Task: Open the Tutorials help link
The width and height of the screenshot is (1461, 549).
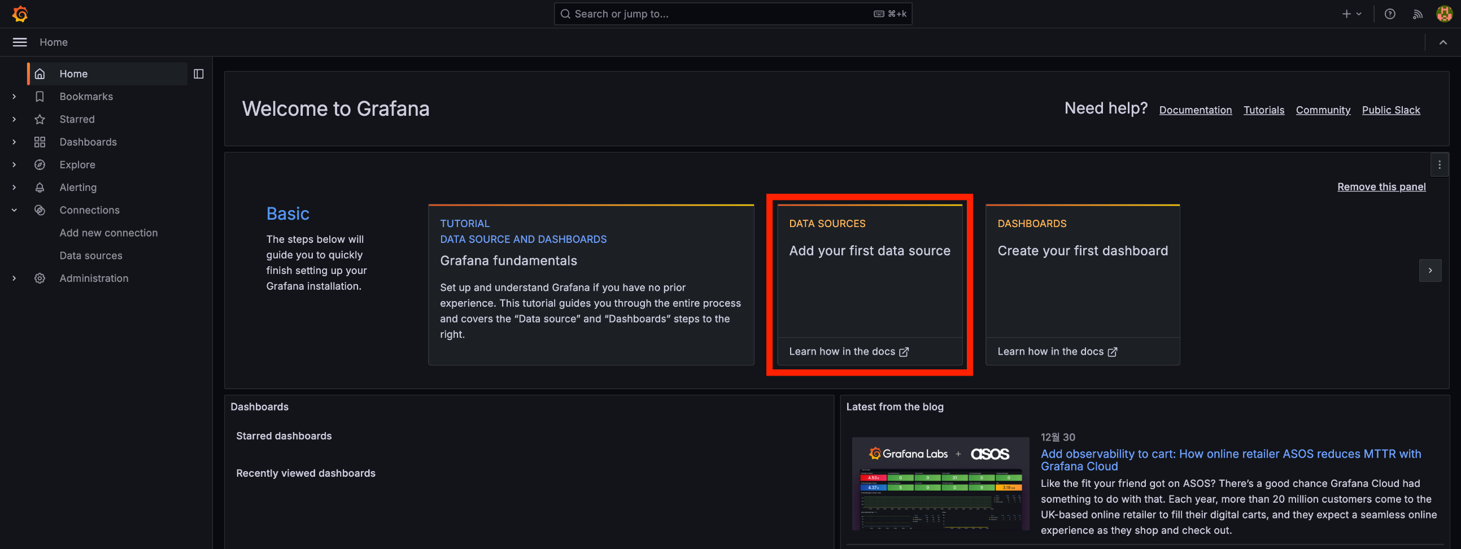Action: click(x=1264, y=110)
